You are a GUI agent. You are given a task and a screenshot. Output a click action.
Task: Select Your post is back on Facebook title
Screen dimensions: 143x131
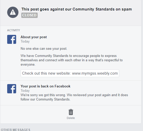click(x=46, y=86)
